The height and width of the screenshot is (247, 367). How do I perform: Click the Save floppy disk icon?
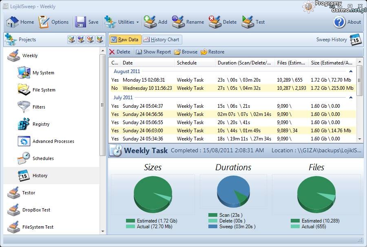click(x=80, y=22)
